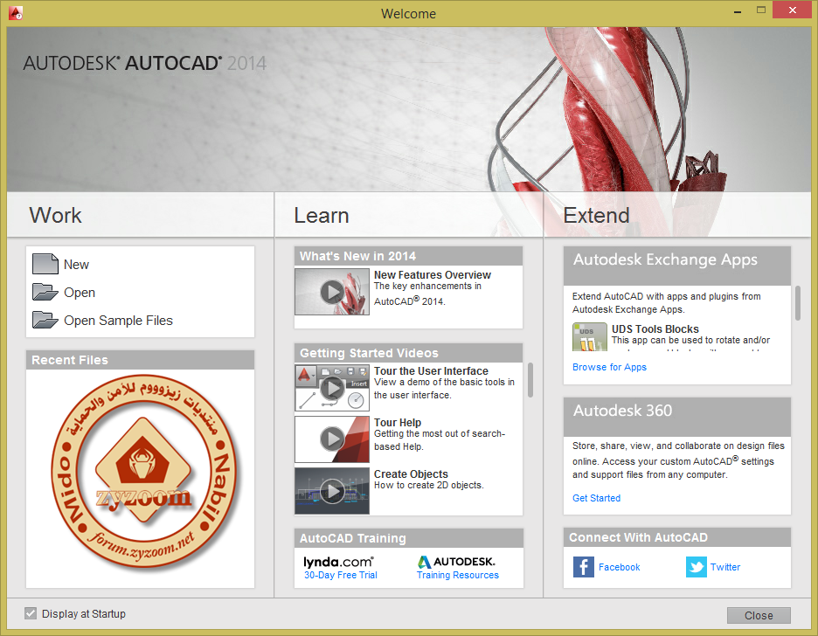Click the Create Objects title
This screenshot has width=818, height=636.
(411, 474)
